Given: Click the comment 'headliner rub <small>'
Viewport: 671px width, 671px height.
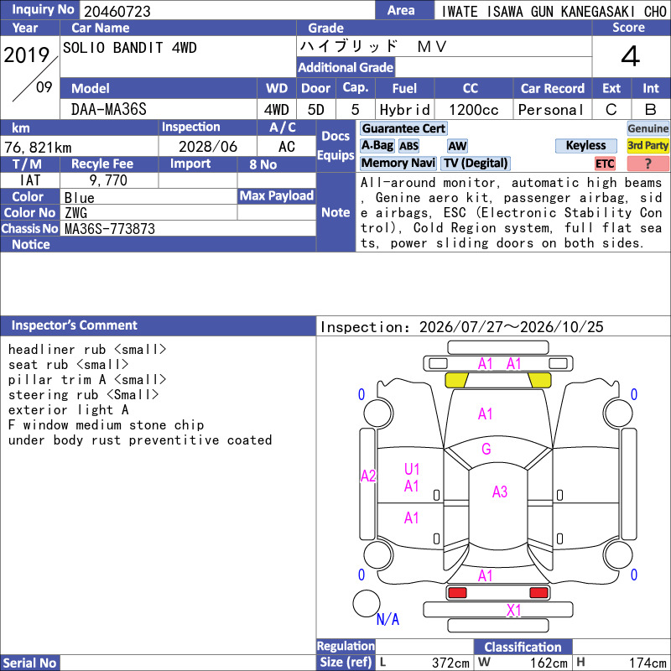Looking at the screenshot, I should [x=87, y=350].
